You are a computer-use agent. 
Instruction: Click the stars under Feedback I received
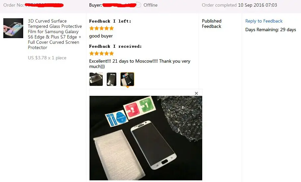[x=101, y=53]
